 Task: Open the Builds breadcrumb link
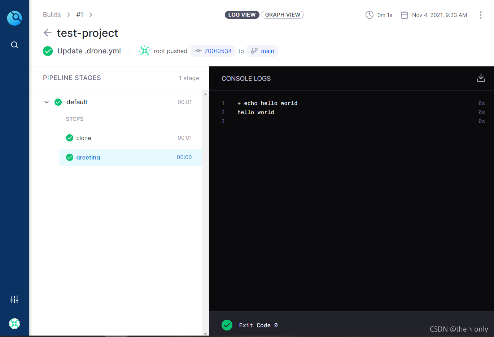52,15
